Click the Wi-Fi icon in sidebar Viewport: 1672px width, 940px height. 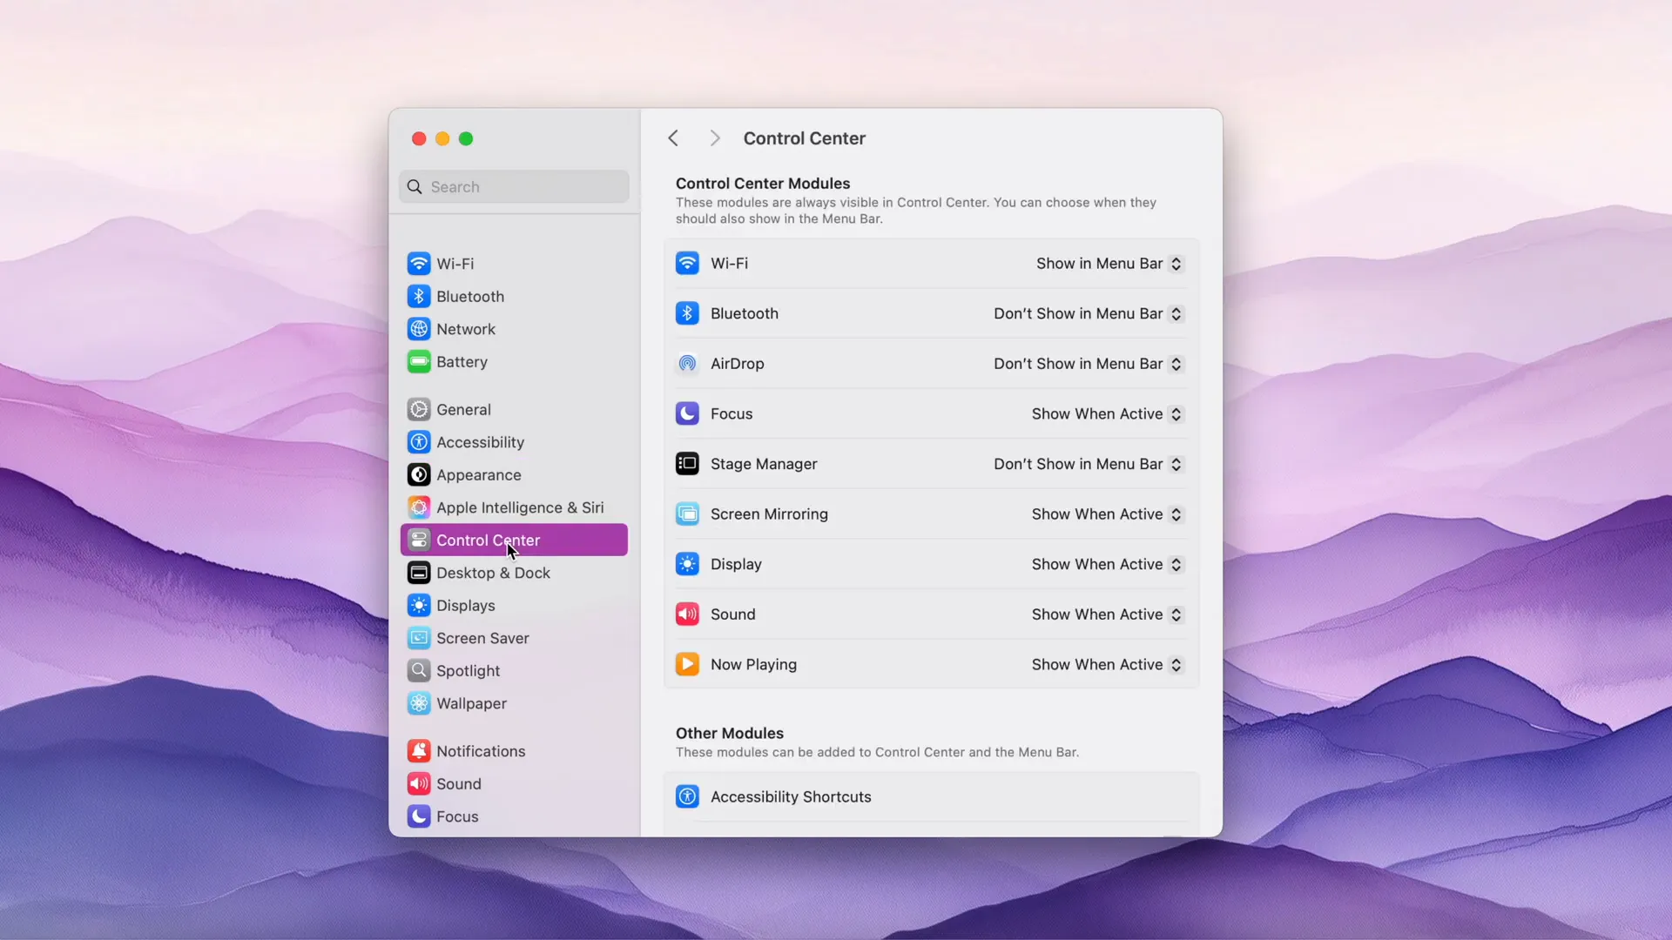(419, 264)
